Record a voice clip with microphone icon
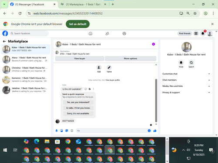 pyautogui.click(x=57, y=131)
